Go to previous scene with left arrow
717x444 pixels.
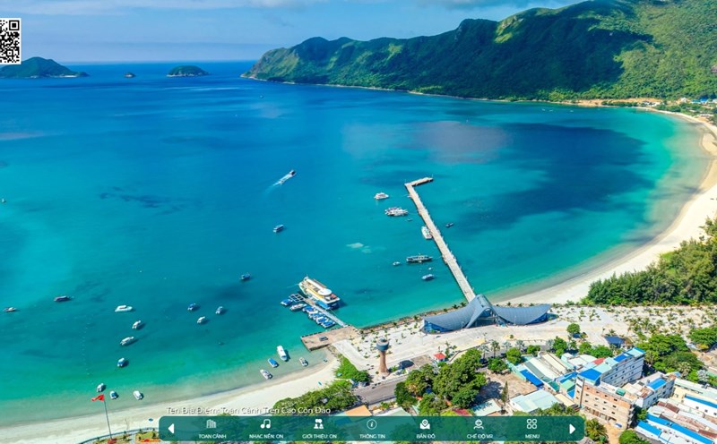click(171, 429)
